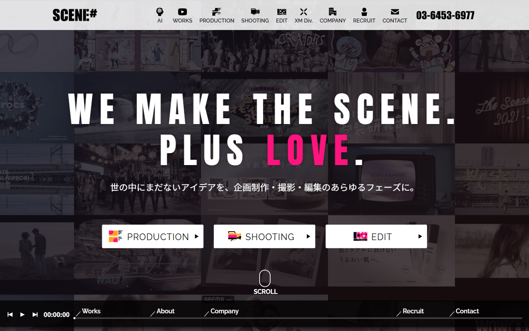The width and height of the screenshot is (529, 331).
Task: Open the RECRUIT menu label
Action: pos(364,21)
